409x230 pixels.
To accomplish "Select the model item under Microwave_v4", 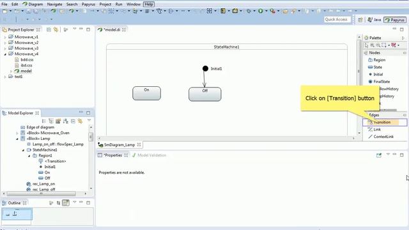I will pyautogui.click(x=23, y=71).
